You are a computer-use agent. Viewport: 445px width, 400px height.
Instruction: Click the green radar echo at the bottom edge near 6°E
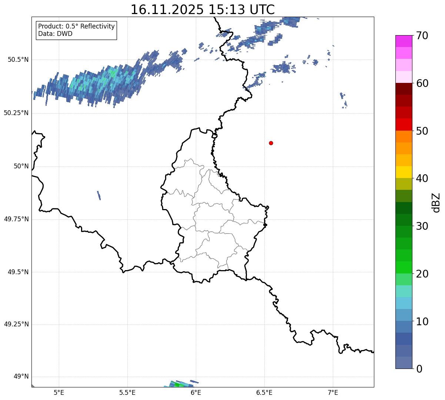point(182,384)
